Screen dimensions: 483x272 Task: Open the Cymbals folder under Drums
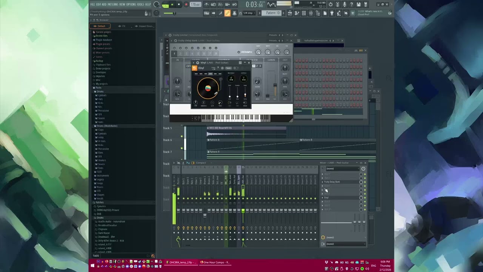tap(102, 95)
